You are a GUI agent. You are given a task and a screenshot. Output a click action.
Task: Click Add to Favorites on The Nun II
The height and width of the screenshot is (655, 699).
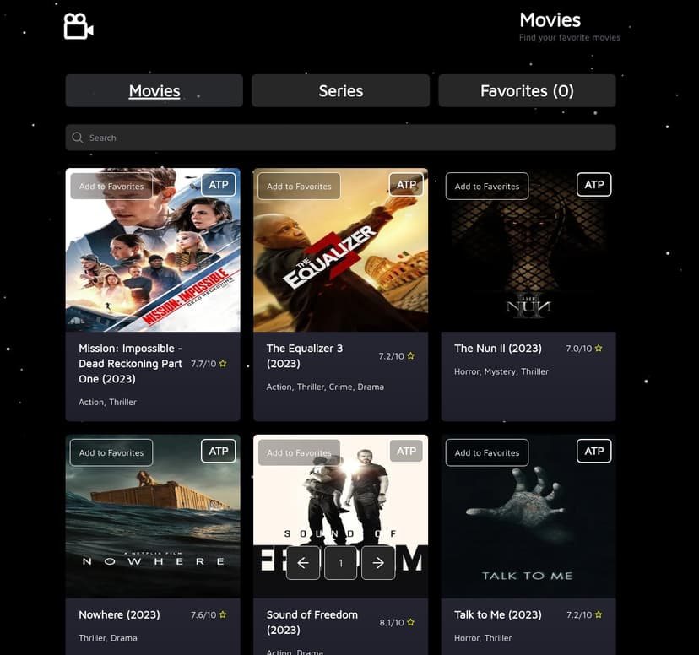pos(486,186)
